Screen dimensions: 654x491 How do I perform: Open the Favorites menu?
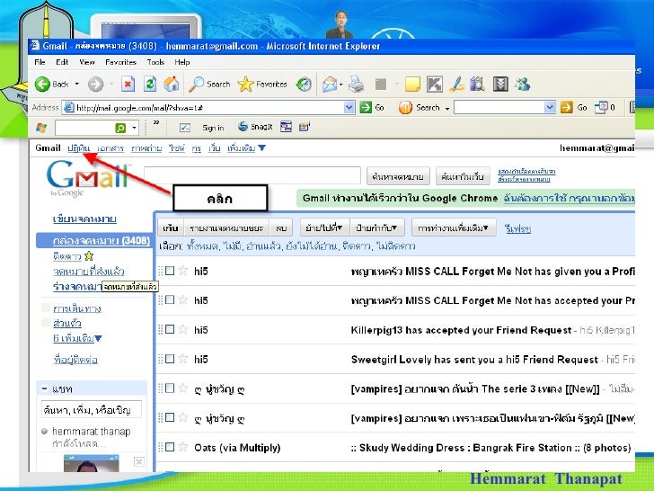click(120, 62)
